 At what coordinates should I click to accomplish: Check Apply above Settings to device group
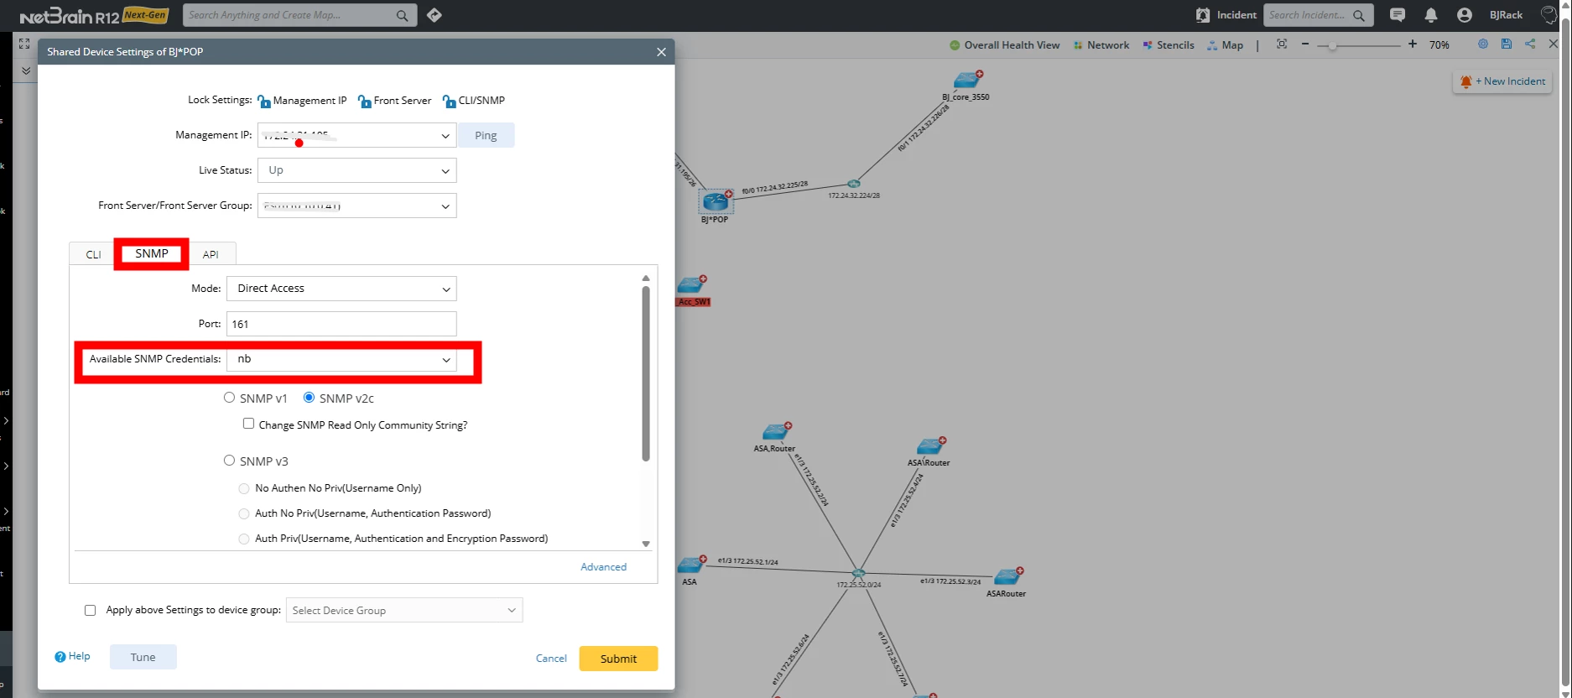coord(90,611)
